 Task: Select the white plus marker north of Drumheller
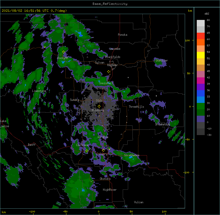point(156,96)
